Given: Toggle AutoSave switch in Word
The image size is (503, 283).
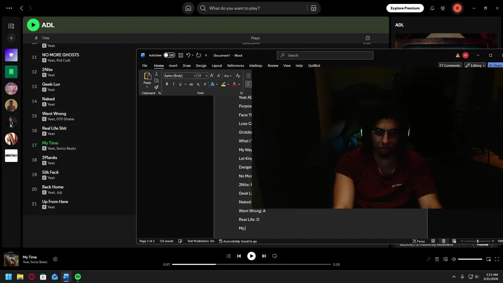Looking at the screenshot, I should [169, 55].
